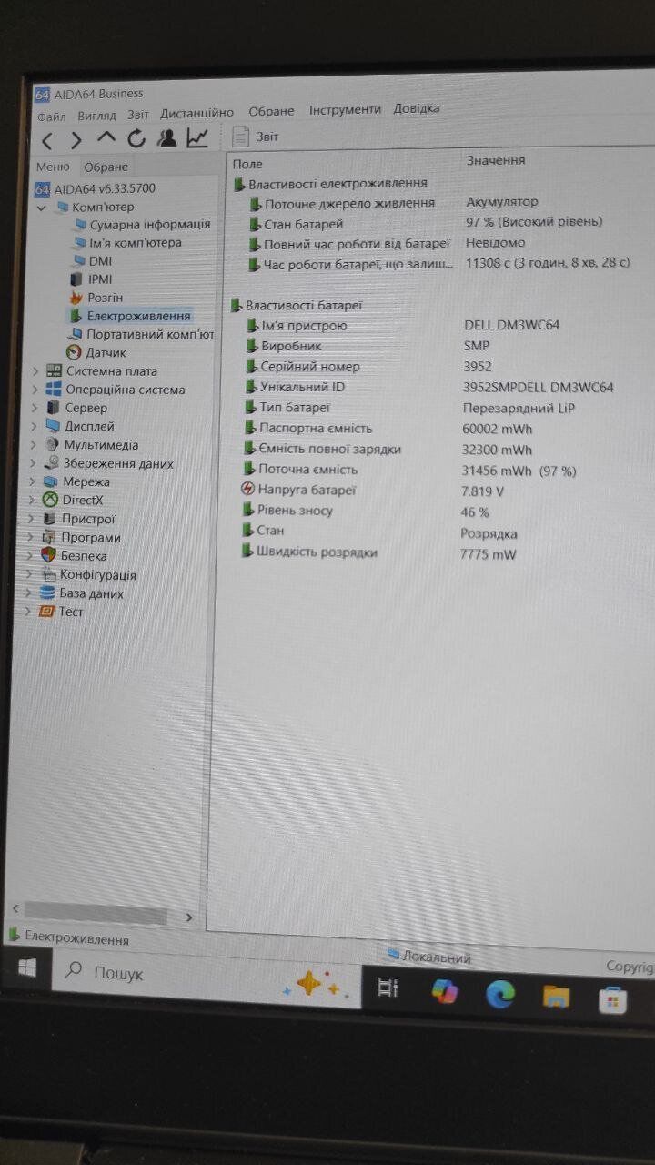
Task: Click the sidebar horizontal scrollbar right arrow
Action: click(x=189, y=917)
